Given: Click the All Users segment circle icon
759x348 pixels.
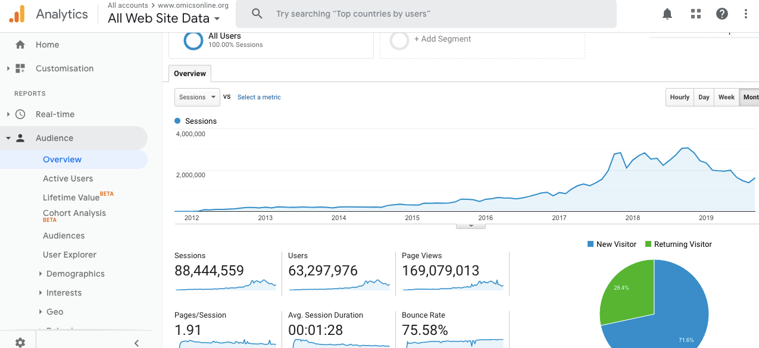Looking at the screenshot, I should [193, 40].
